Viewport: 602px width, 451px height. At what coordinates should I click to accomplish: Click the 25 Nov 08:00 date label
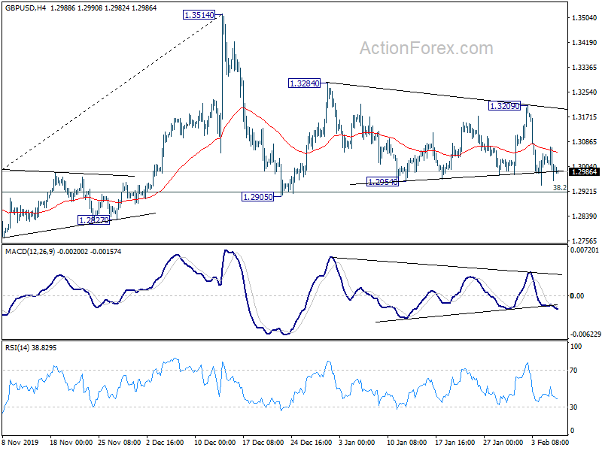(120, 442)
